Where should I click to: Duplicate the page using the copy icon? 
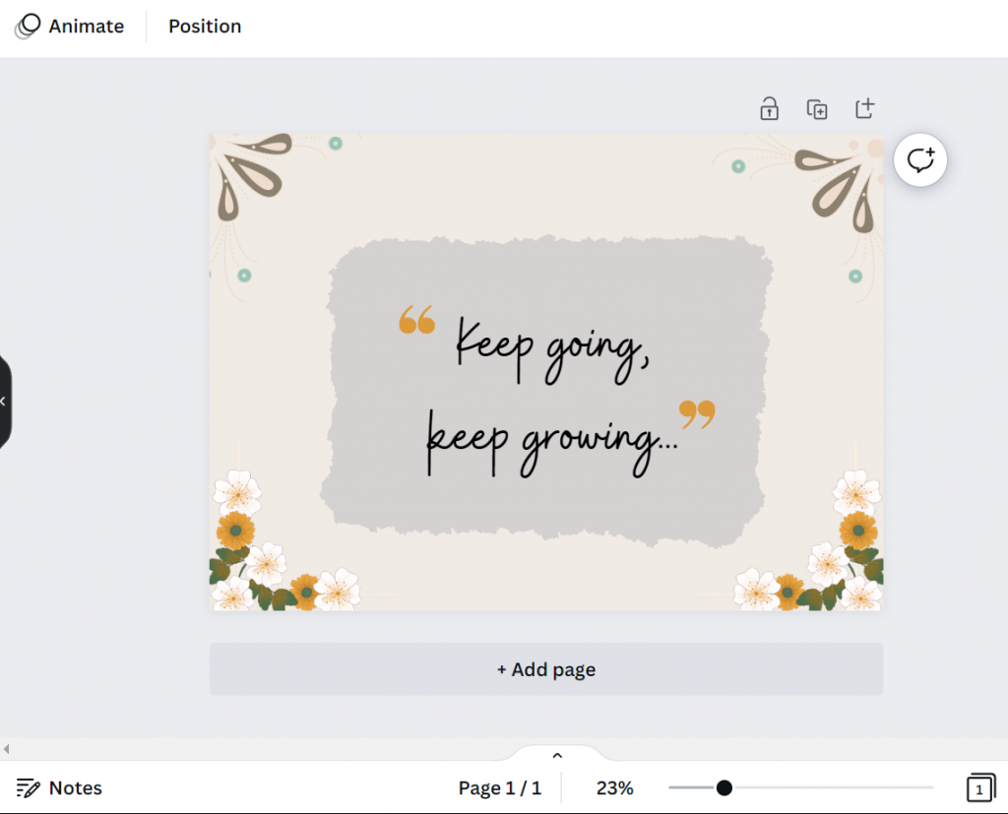816,108
